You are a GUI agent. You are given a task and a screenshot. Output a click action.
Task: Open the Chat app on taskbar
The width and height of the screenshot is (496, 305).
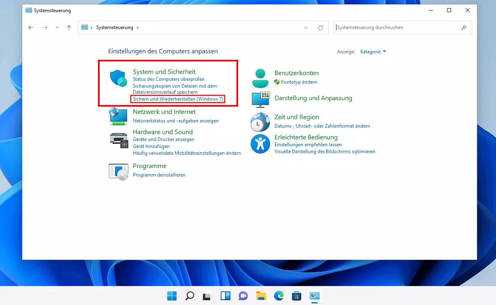243,296
